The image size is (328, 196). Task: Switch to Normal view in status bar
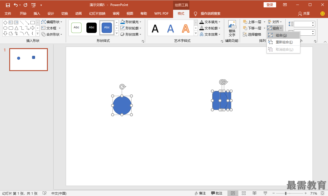pyautogui.click(x=233, y=193)
